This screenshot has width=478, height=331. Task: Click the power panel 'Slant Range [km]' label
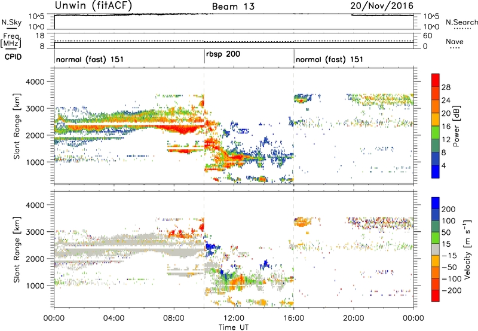[17, 126]
